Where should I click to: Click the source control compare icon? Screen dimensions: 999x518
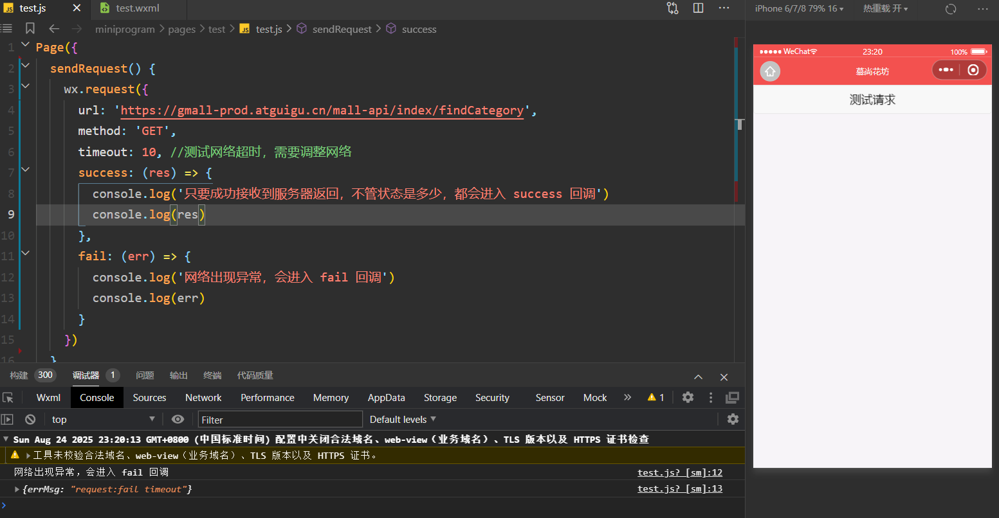pos(672,8)
